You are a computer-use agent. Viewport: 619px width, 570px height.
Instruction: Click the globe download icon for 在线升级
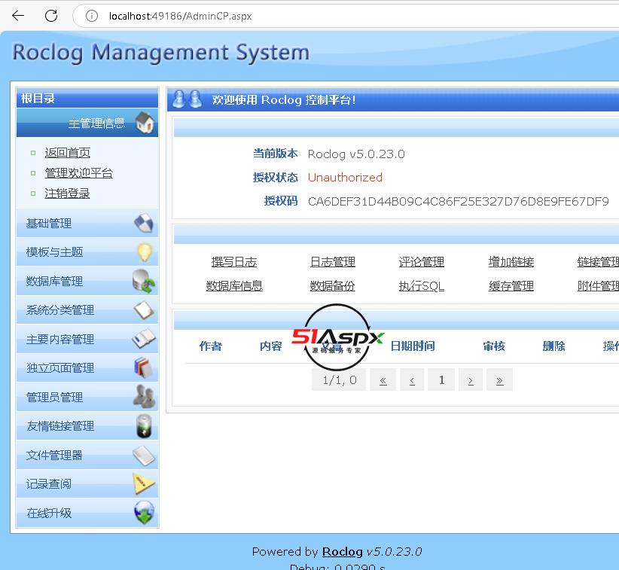tap(144, 513)
